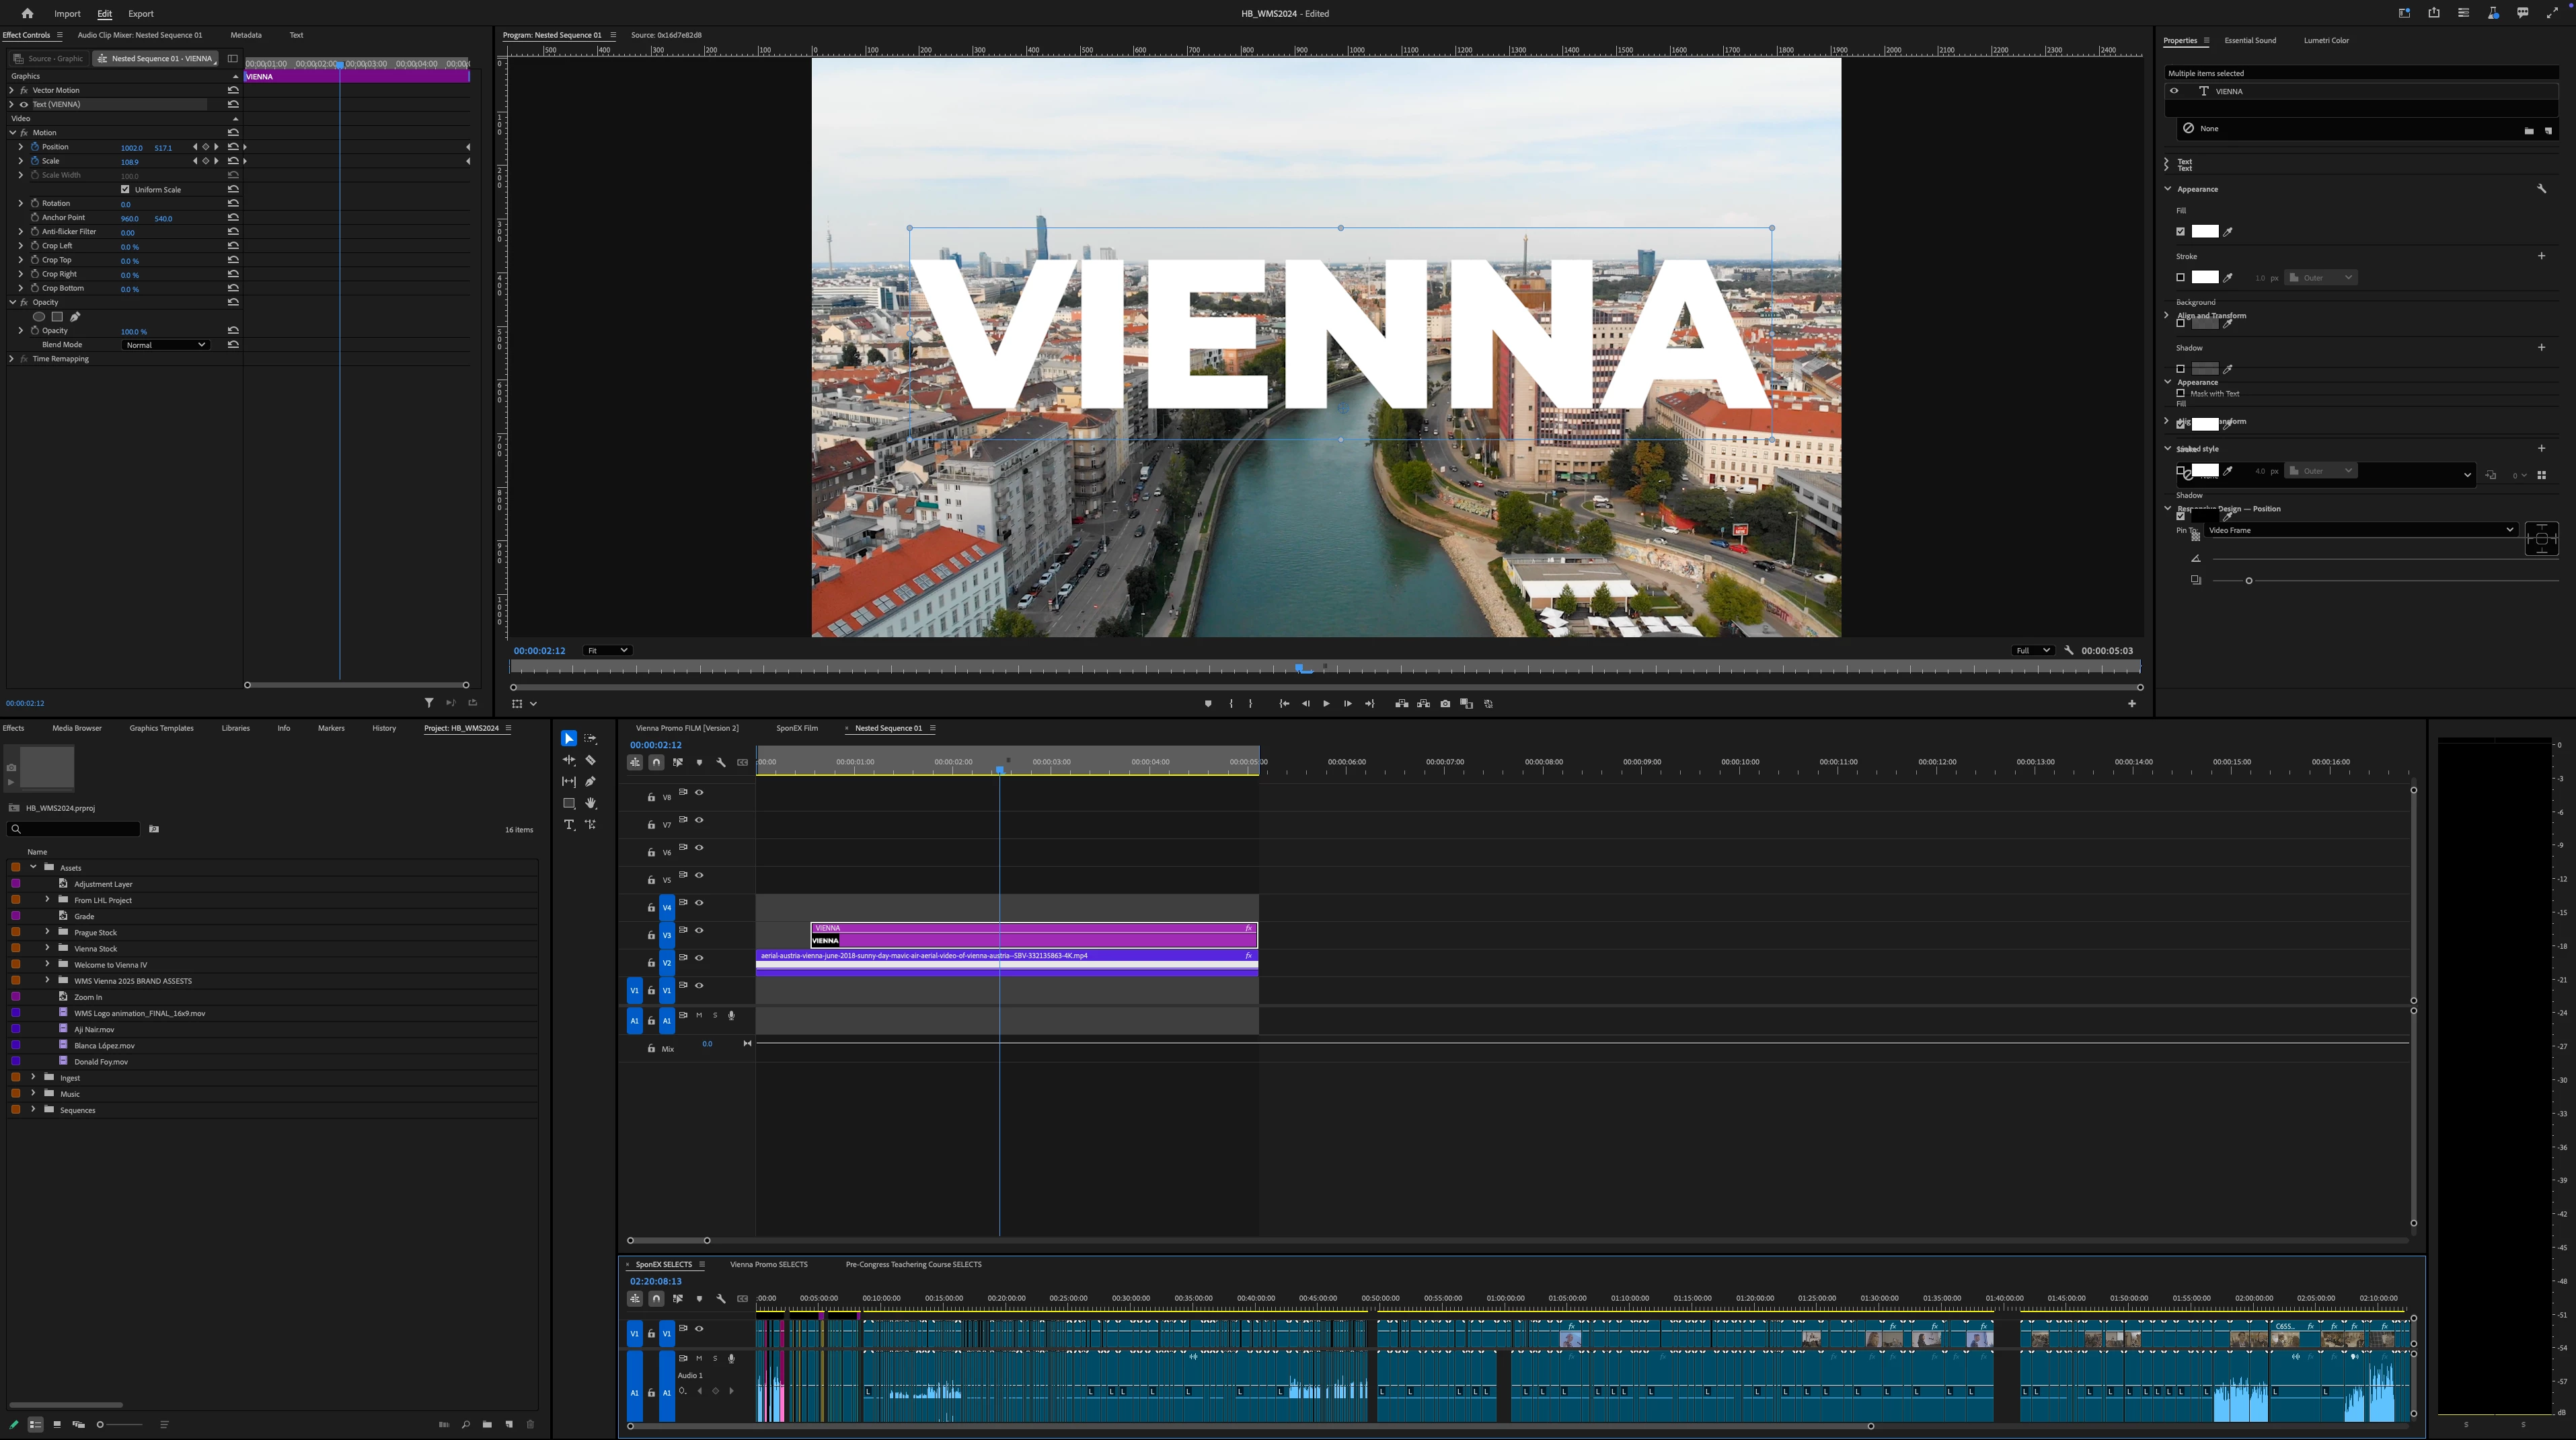Choose the Hand tool
The width and height of the screenshot is (2576, 1440).
(590, 803)
